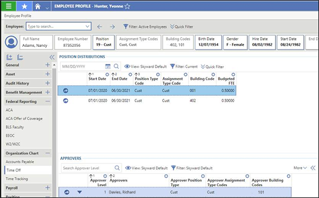Collapse the Organization Chart section
This screenshot has width=319, height=198.
point(48,153)
